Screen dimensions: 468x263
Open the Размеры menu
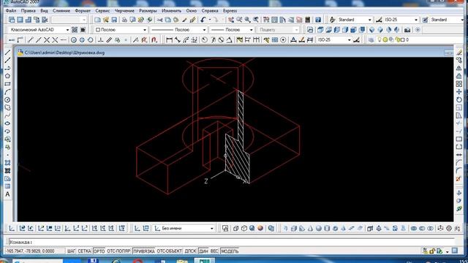148,11
